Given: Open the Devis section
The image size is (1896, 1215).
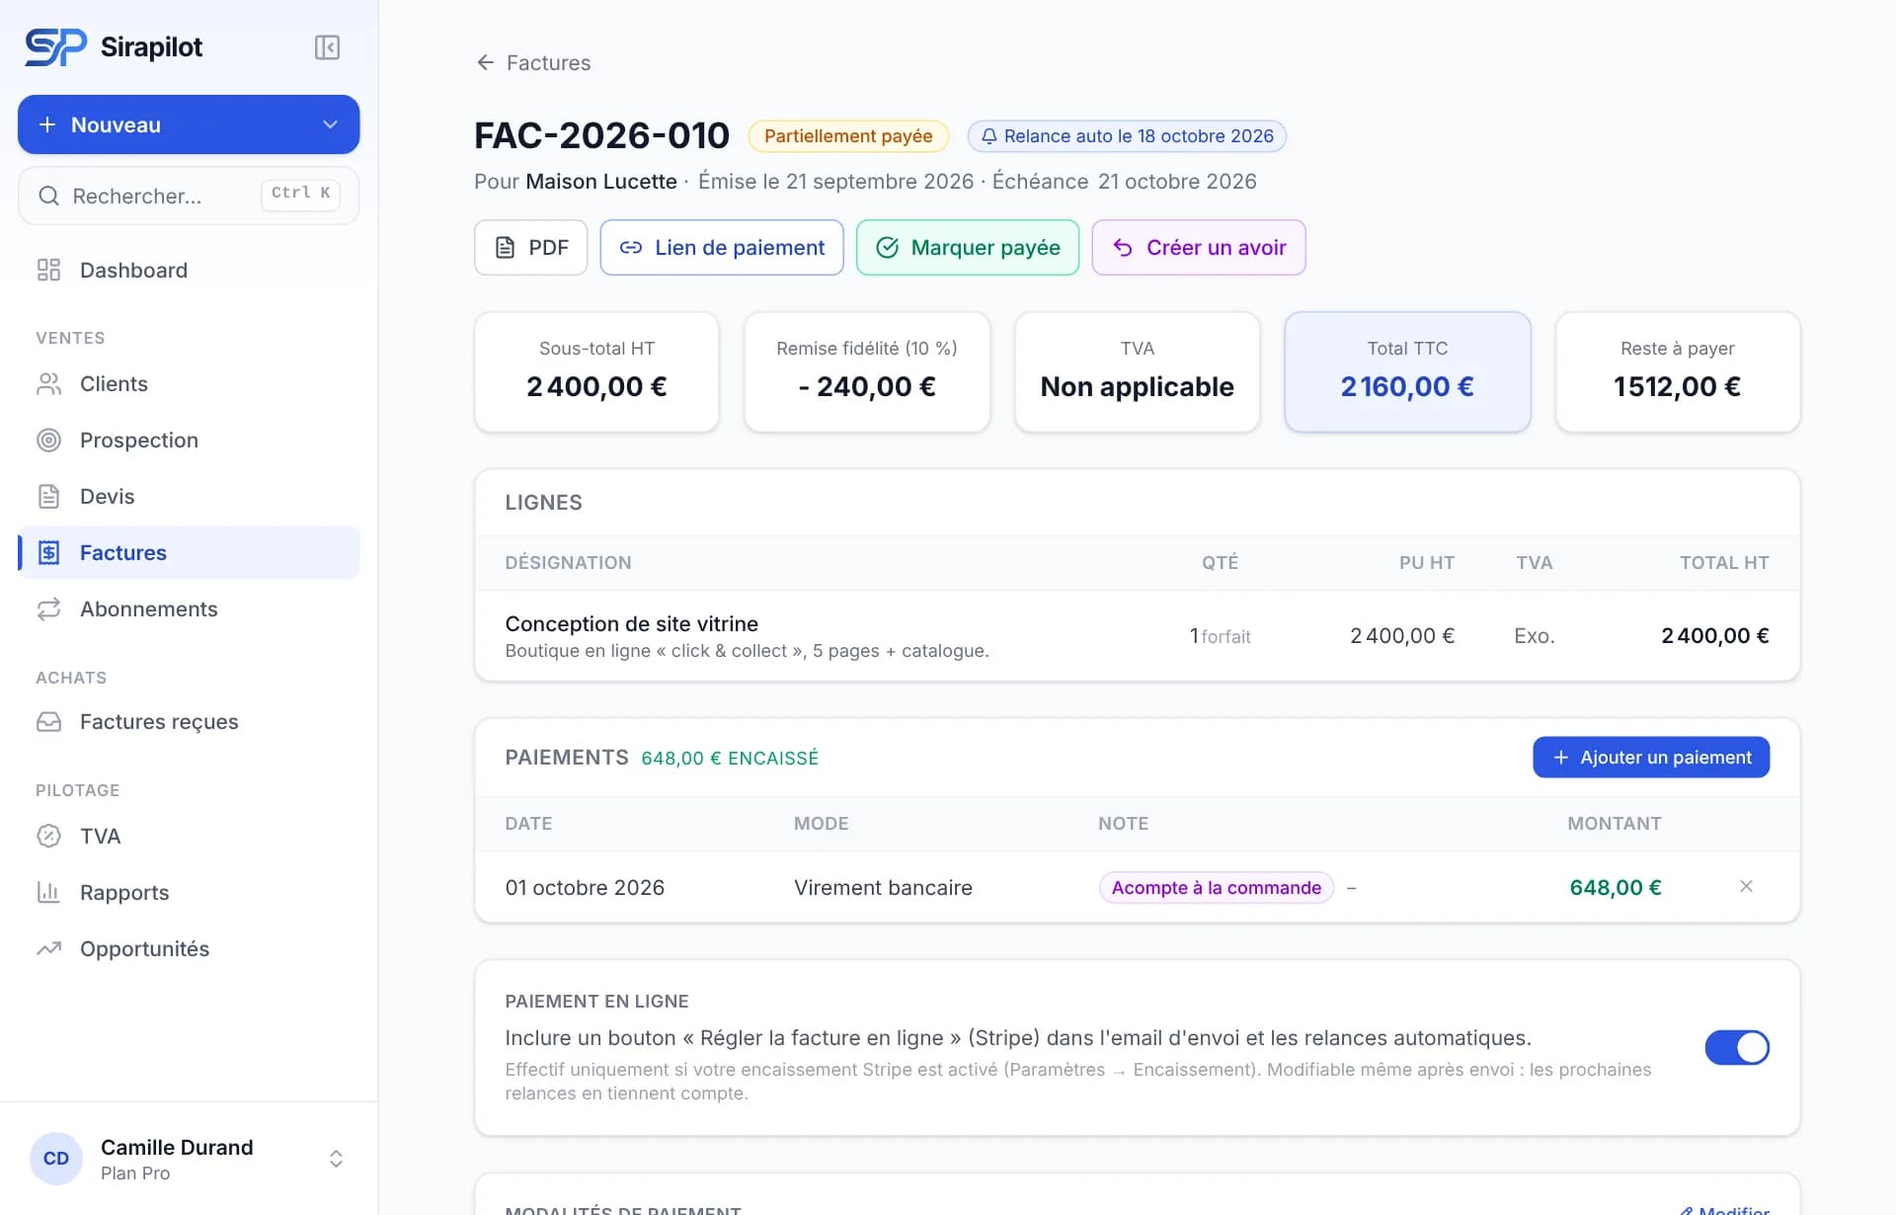Looking at the screenshot, I should pyautogui.click(x=189, y=497).
